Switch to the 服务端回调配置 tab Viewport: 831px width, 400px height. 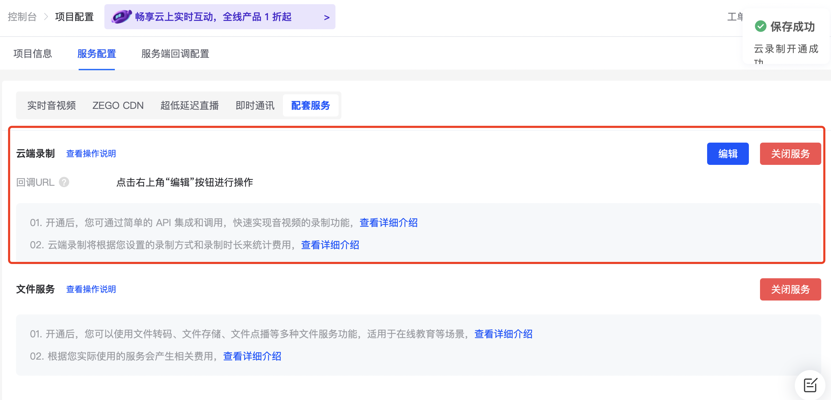click(175, 54)
